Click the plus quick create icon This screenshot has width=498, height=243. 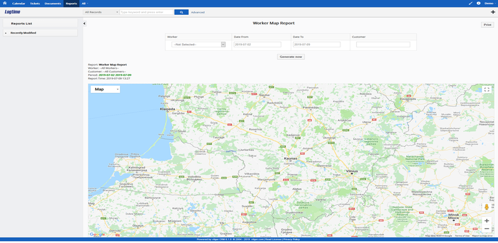pos(493,12)
